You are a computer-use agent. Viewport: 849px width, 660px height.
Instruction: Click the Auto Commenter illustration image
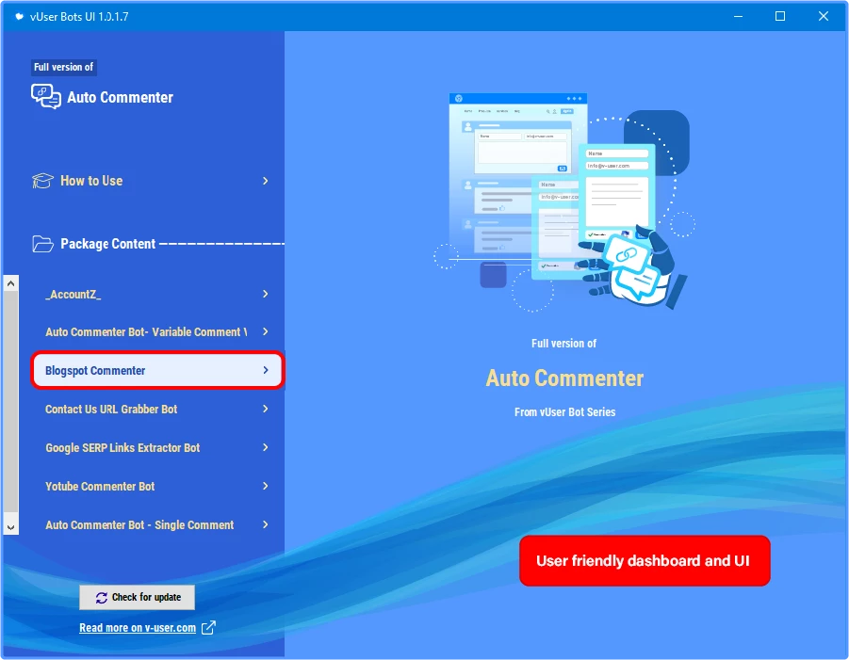tap(564, 202)
